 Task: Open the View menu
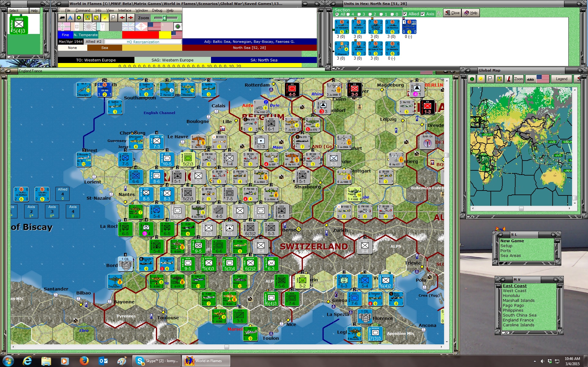110,10
